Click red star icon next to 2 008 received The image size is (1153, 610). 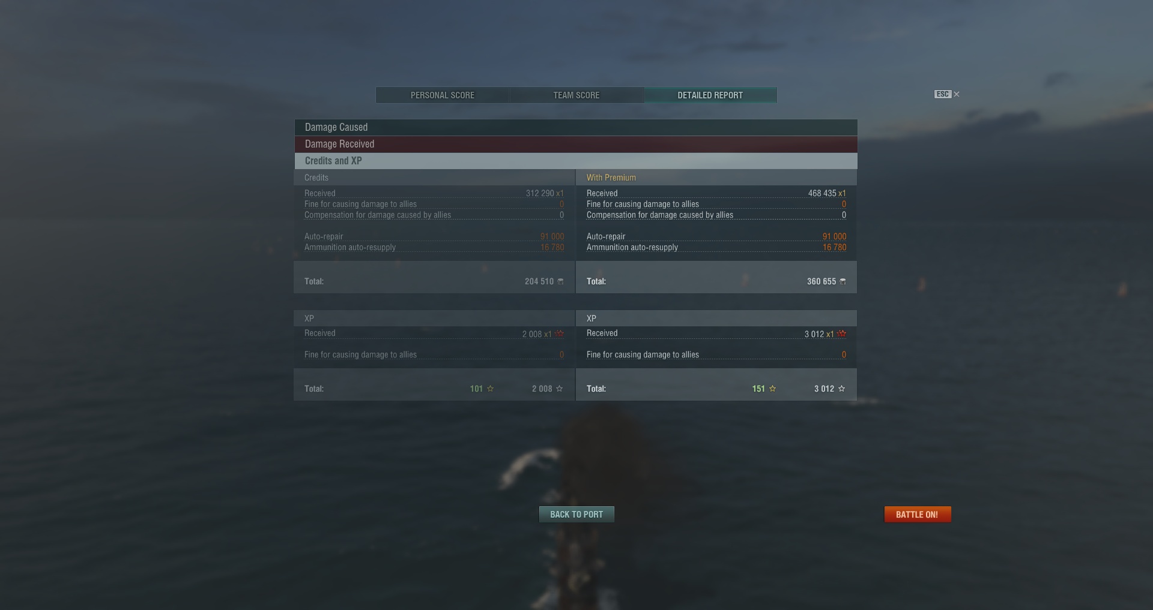(x=560, y=334)
